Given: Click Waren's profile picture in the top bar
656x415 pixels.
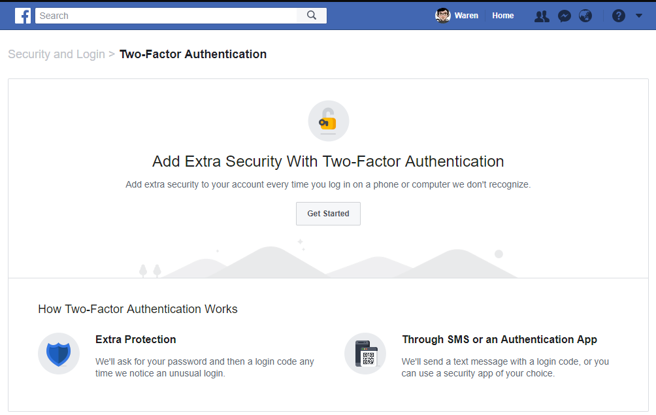Looking at the screenshot, I should point(442,15).
